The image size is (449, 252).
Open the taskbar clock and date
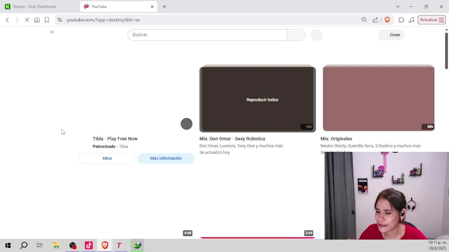[437, 245]
